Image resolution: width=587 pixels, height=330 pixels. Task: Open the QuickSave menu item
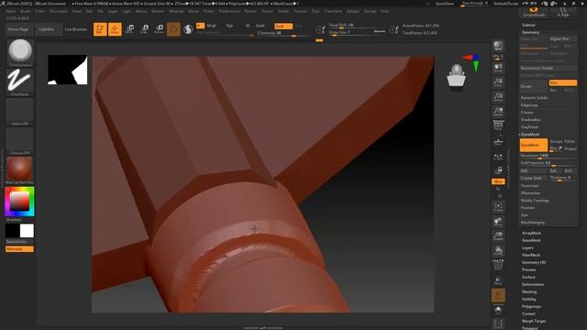click(444, 4)
